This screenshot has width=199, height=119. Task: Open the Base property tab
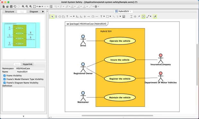tap(17, 64)
